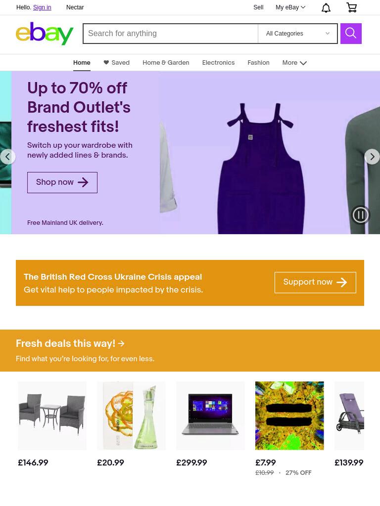Open the All Categories dropdown
The image size is (380, 506).
[x=297, y=33]
